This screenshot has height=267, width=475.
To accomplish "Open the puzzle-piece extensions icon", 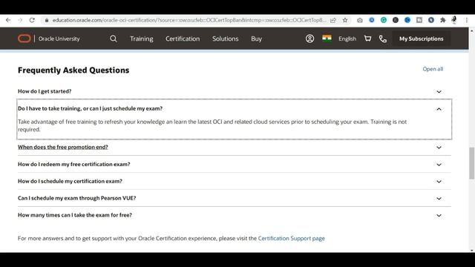I will [442, 20].
